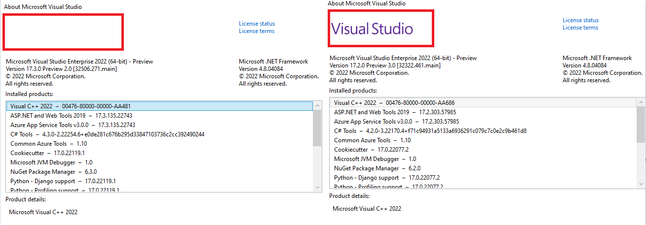Select Cookiecutter 17.0.22119.1 row
Image resolution: width=646 pixels, height=225 pixels.
pos(159,153)
